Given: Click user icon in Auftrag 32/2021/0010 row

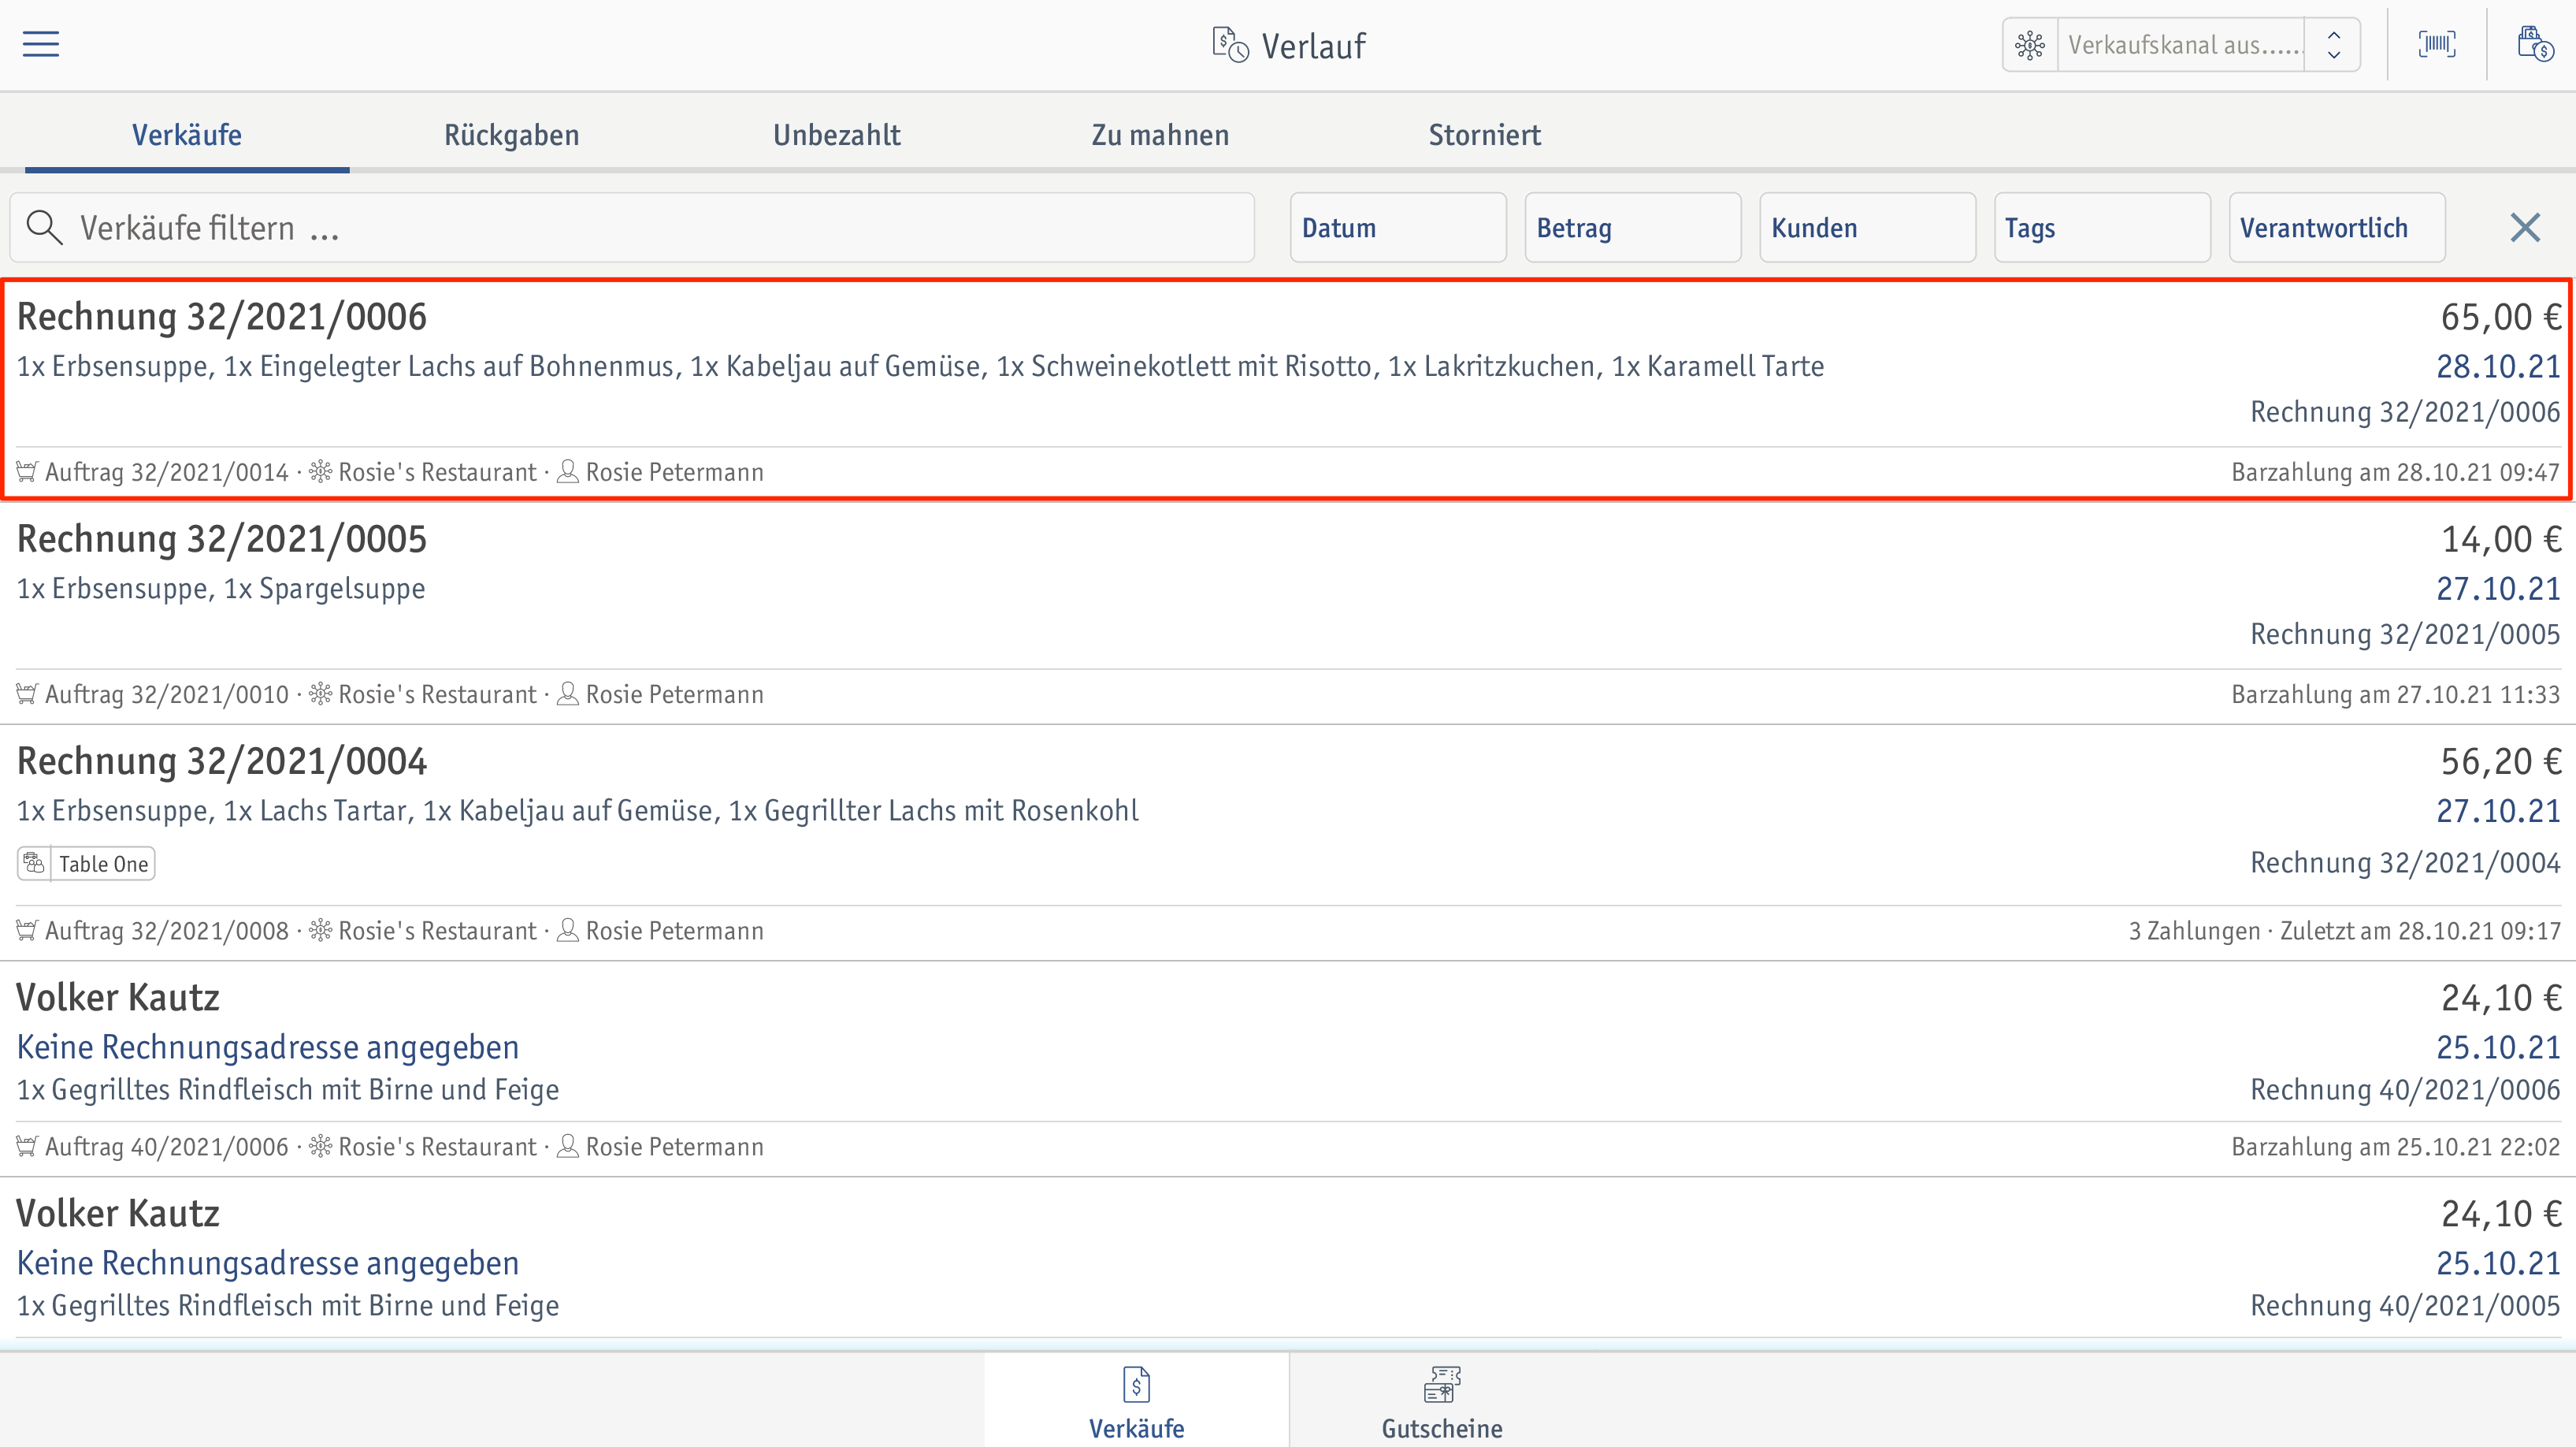Looking at the screenshot, I should coord(568,694).
